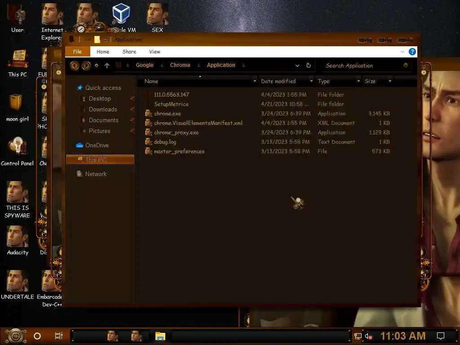
Task: Open address bar history dropdown
Action: [x=297, y=66]
